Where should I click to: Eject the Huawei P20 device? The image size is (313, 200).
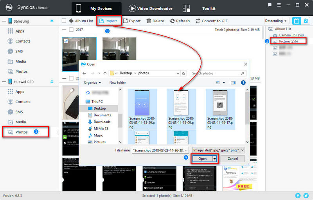coord(52,81)
